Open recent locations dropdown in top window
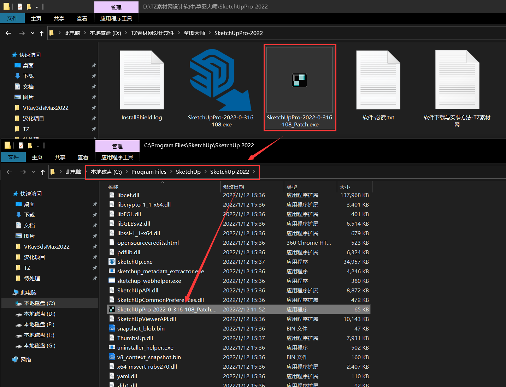506x387 pixels. pos(33,33)
